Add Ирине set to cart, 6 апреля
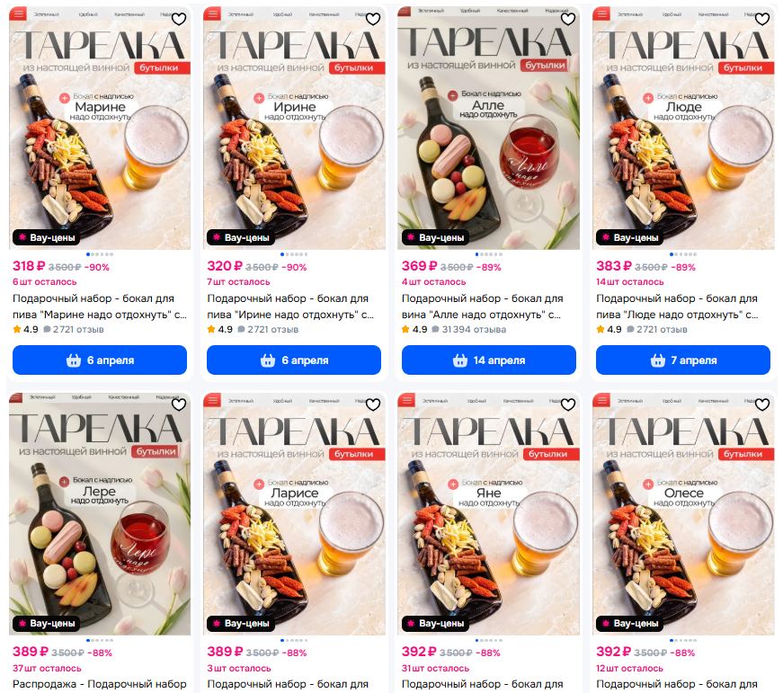This screenshot has width=783, height=693. coord(294,360)
